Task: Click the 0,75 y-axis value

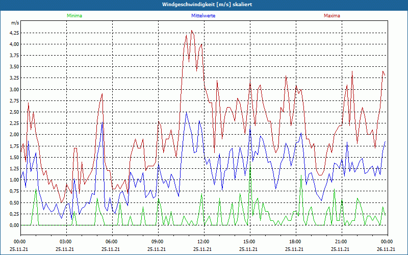Action: 14,191
